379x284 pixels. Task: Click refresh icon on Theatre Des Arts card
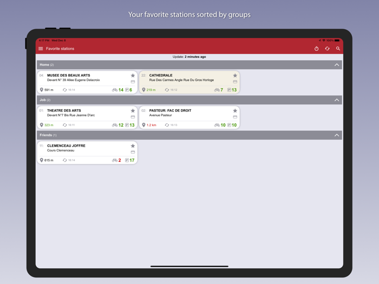65,125
